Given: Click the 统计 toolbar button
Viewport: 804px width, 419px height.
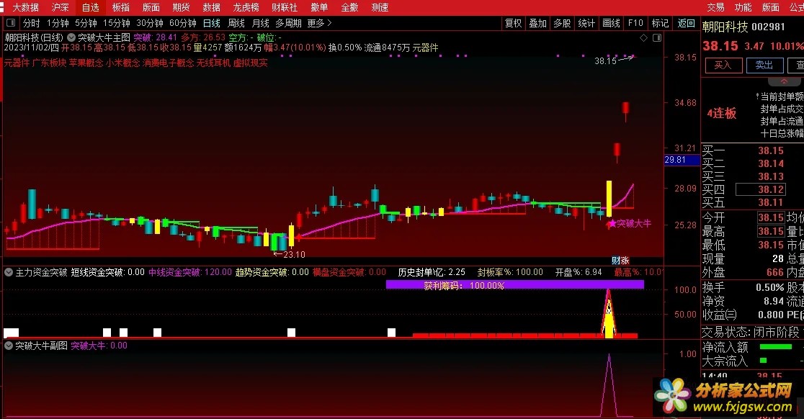Looking at the screenshot, I should pos(586,23).
